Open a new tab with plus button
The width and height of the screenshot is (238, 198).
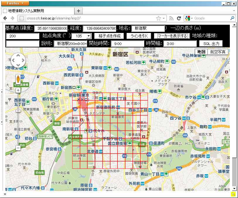78,11
